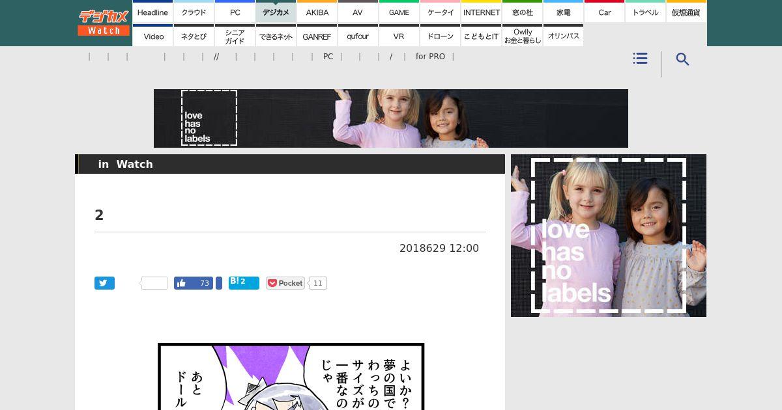This screenshot has height=410, width=782.
Task: Open ネタとぴ tab
Action: pos(194,36)
